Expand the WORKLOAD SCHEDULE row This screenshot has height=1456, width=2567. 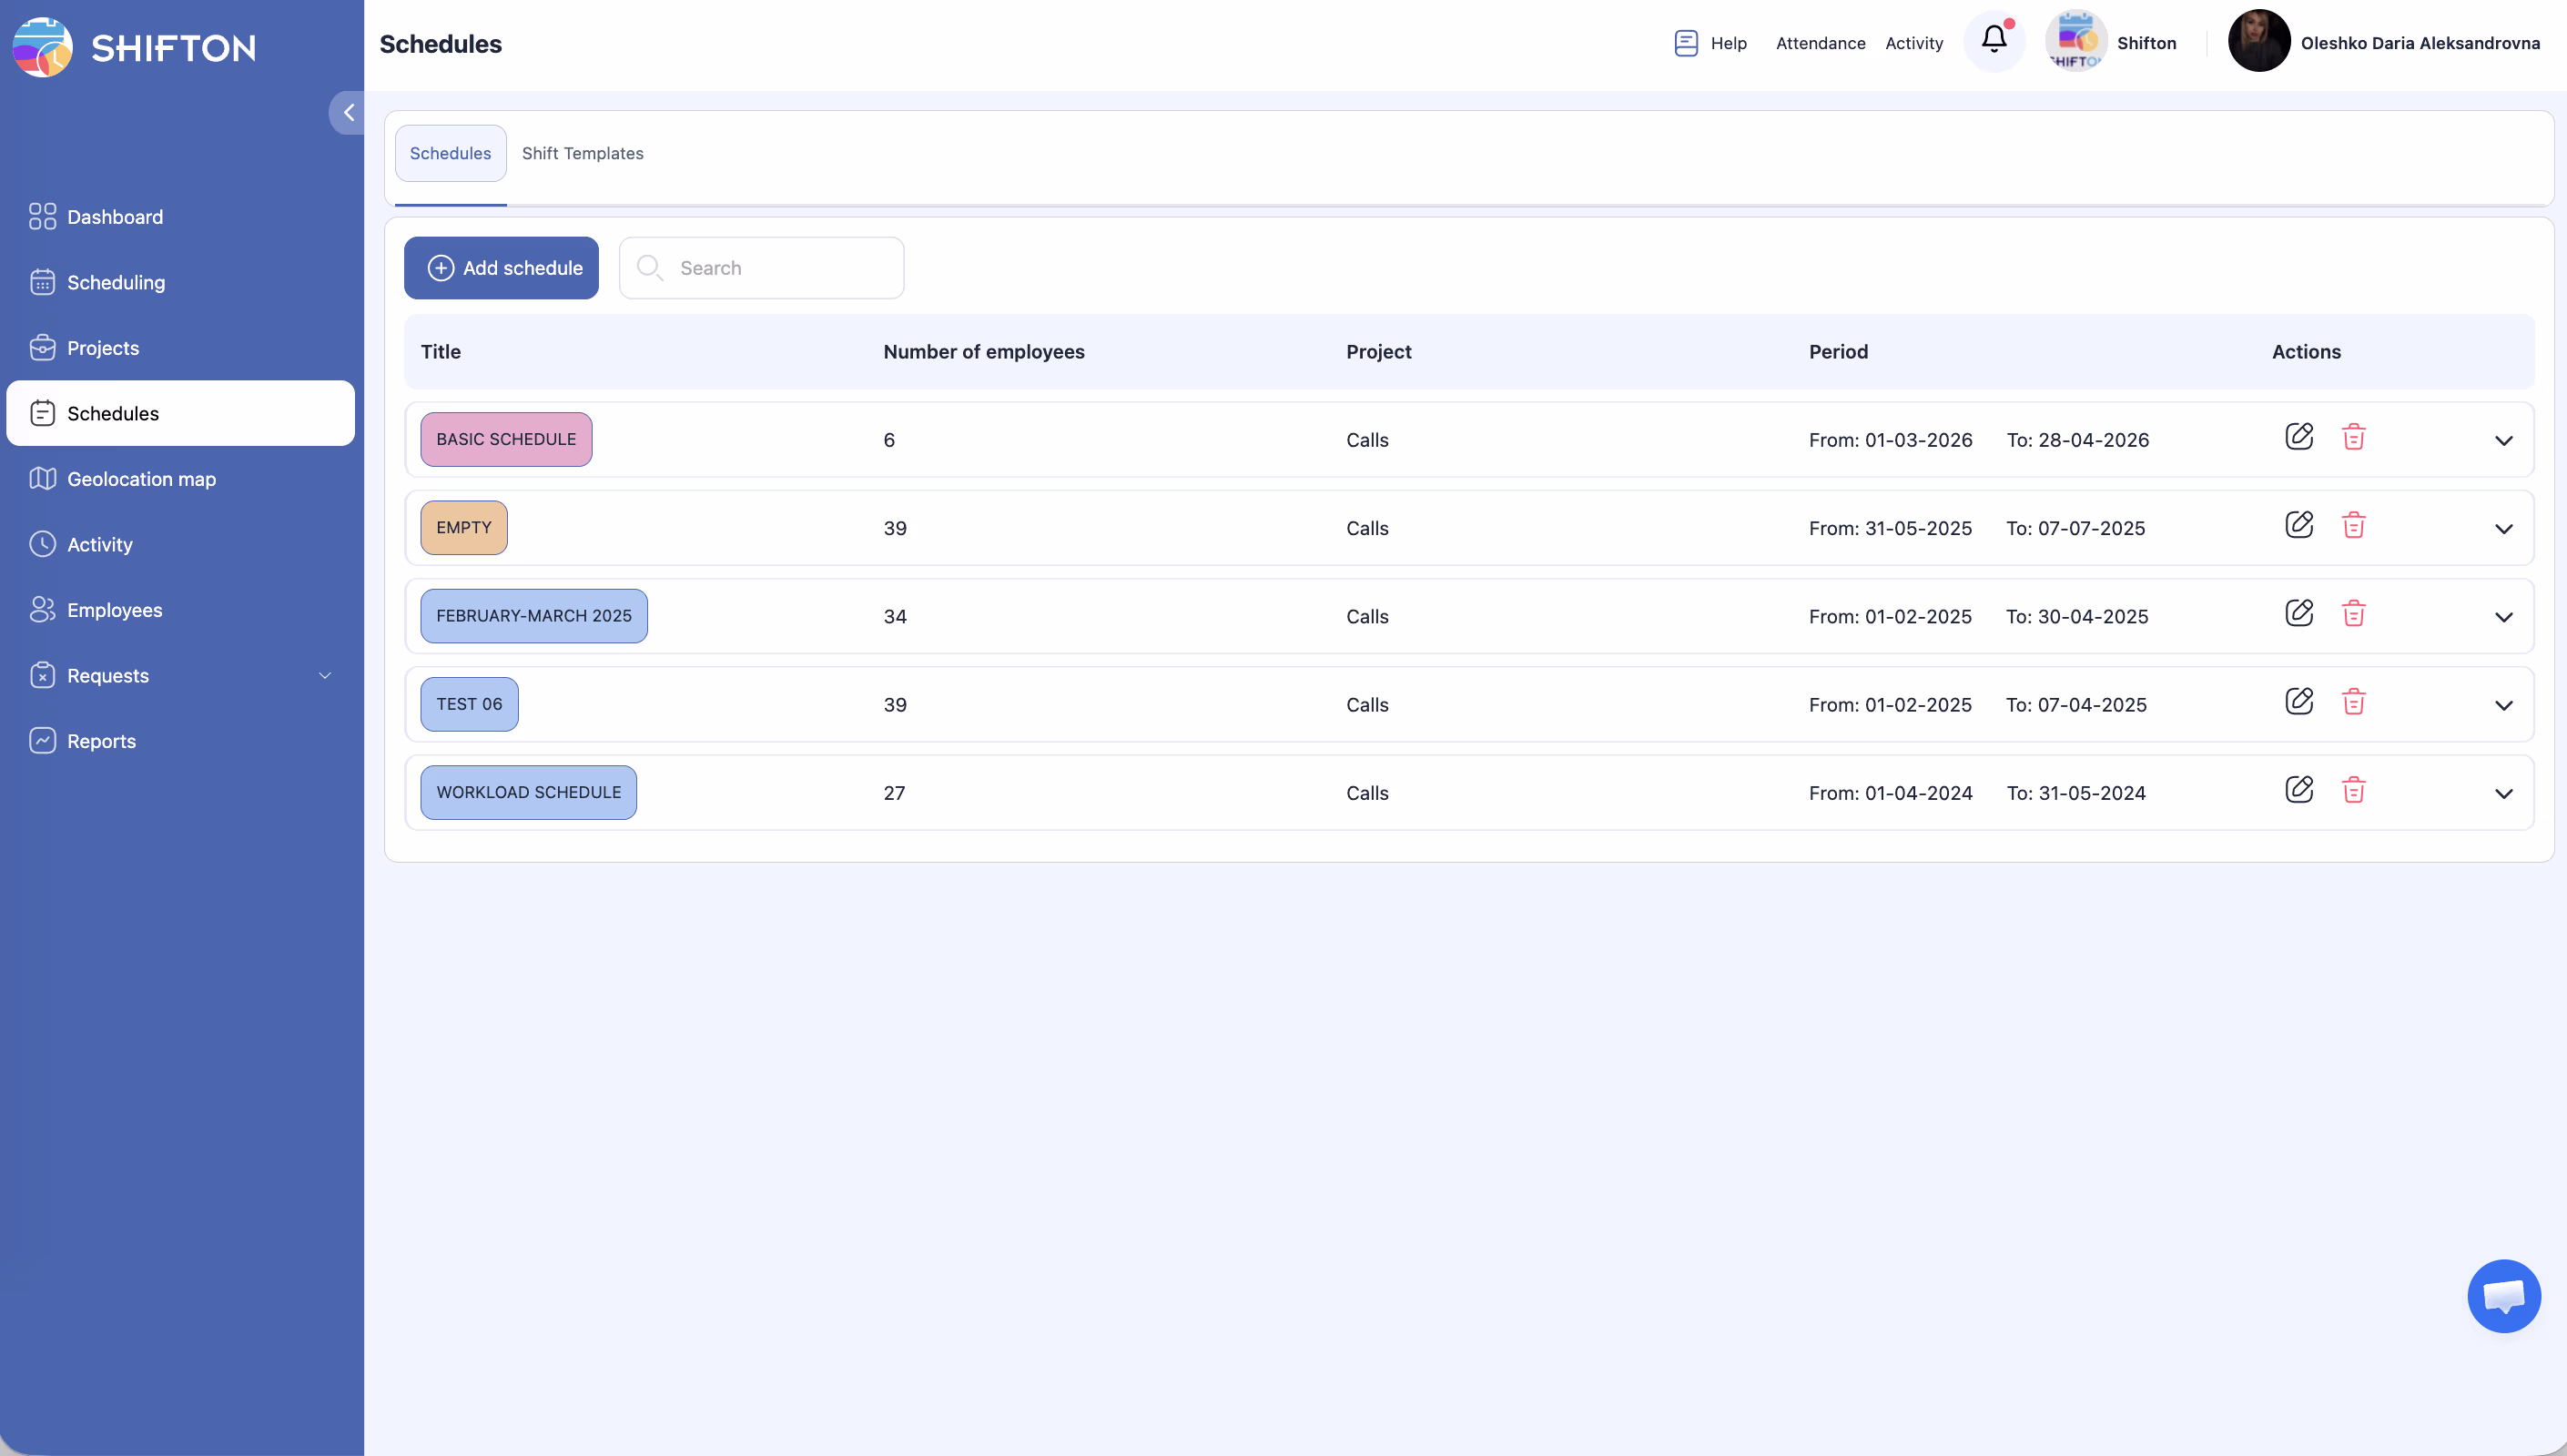point(2503,794)
